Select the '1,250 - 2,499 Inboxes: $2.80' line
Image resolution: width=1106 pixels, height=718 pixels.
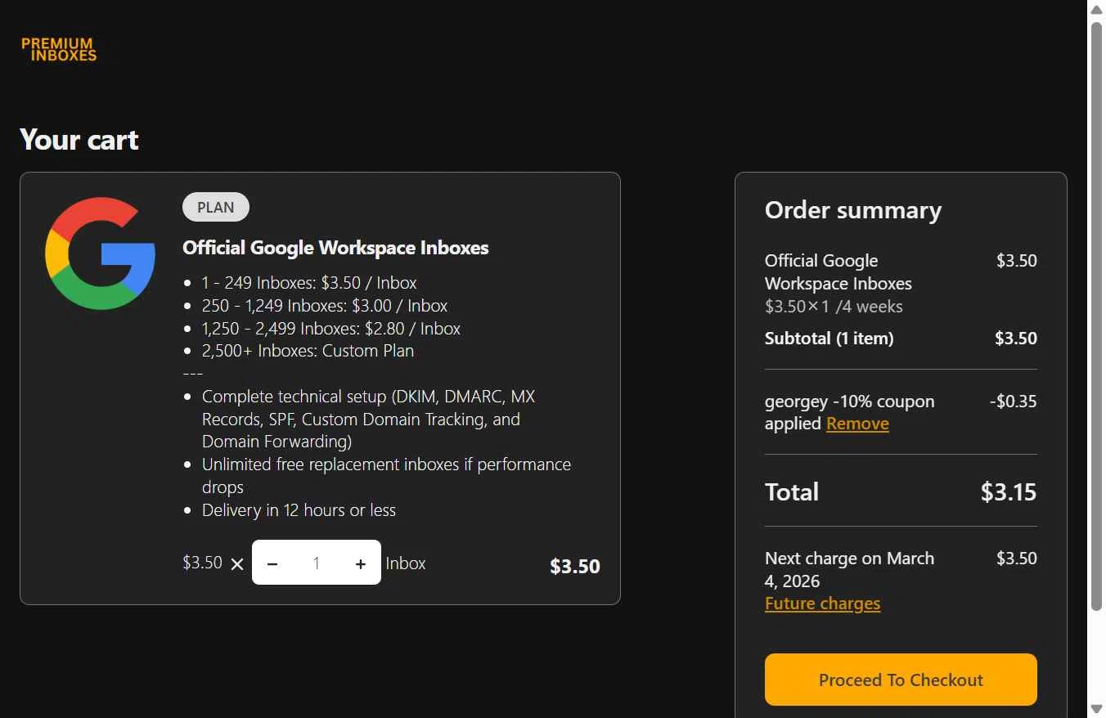point(331,329)
